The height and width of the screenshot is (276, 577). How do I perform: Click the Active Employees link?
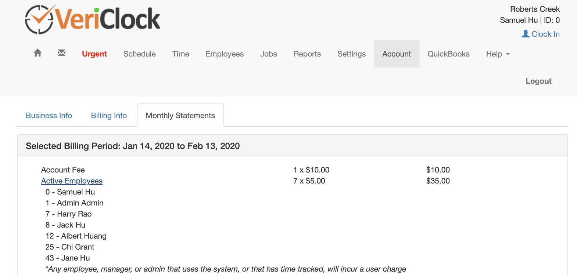point(72,181)
